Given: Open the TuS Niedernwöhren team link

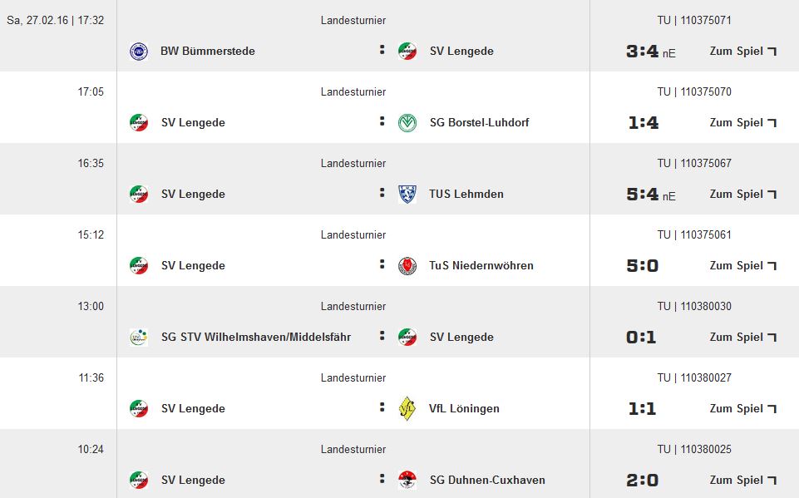Looking at the screenshot, I should pyautogui.click(x=481, y=266).
